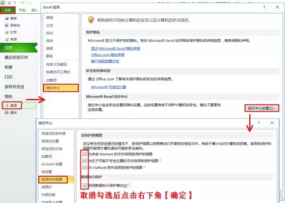Select 信息 (Info) in backstage menu
Image resolution: width=285 pixels, height=203 pixels.
(19, 48)
